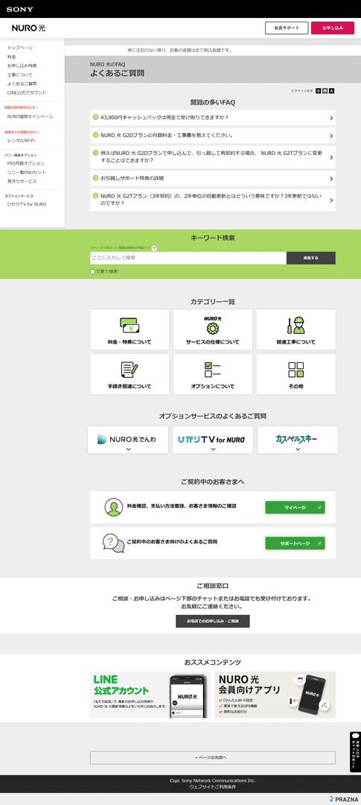This screenshot has height=805, width=361.
Task: Open 工事について in sidebar menu
Action: [x=19, y=75]
